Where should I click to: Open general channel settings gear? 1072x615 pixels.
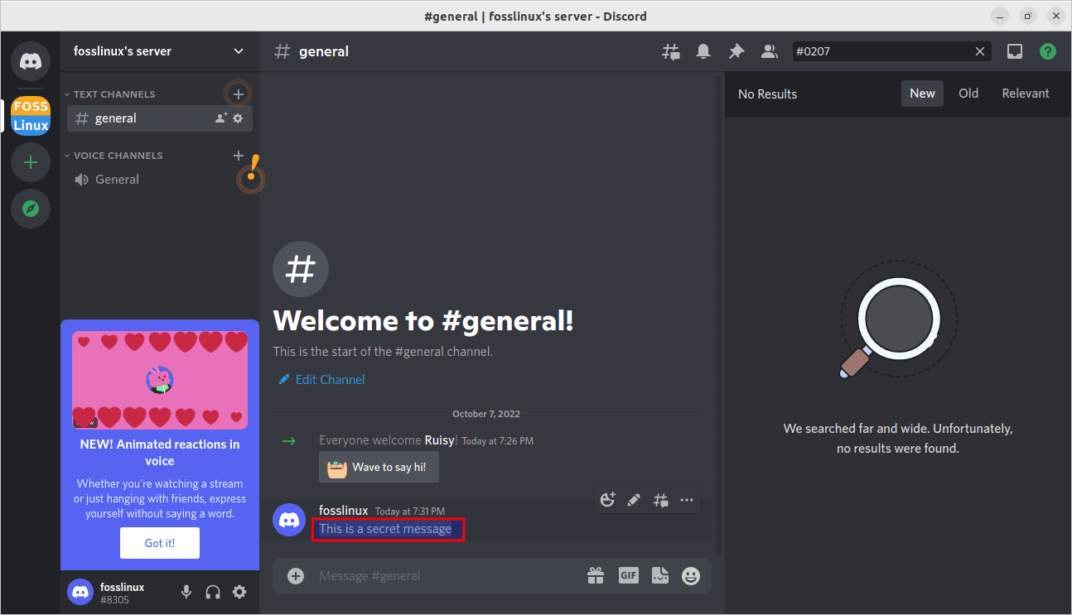point(238,118)
